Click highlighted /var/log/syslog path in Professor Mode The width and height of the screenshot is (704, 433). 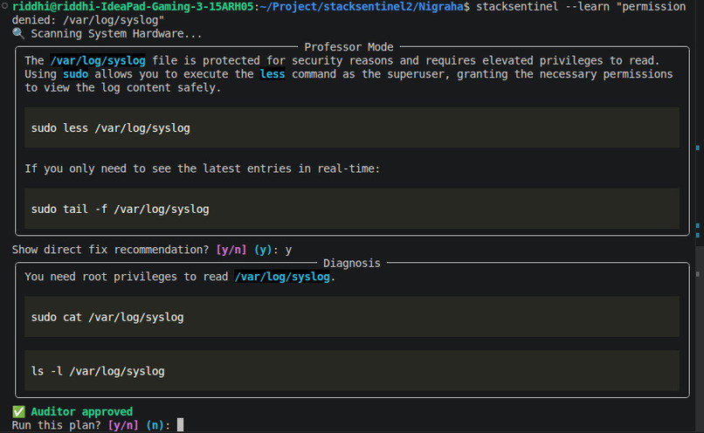[x=98, y=60]
